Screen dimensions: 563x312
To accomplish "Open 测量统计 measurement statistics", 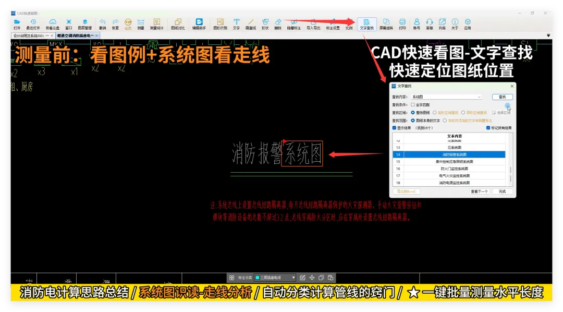I will point(156,24).
